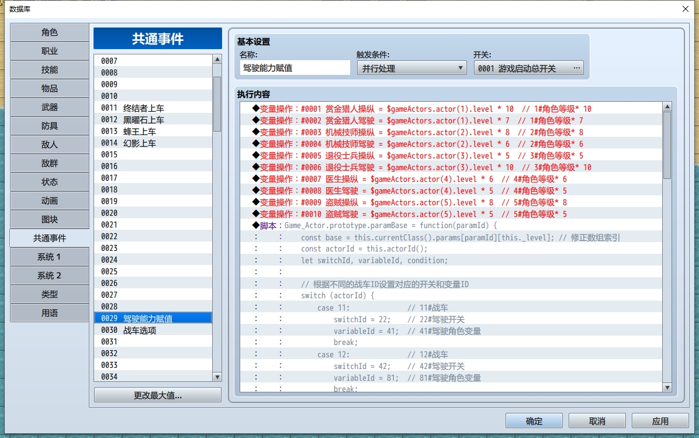Click script line 'case 11:' comment 11#战车
699x438 pixels.
coord(451,308)
